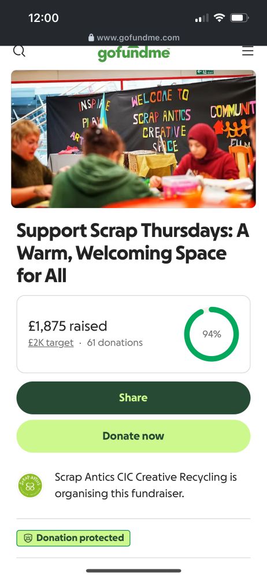Tap the cellular signal bars icon
267x578 pixels.
pyautogui.click(x=202, y=18)
